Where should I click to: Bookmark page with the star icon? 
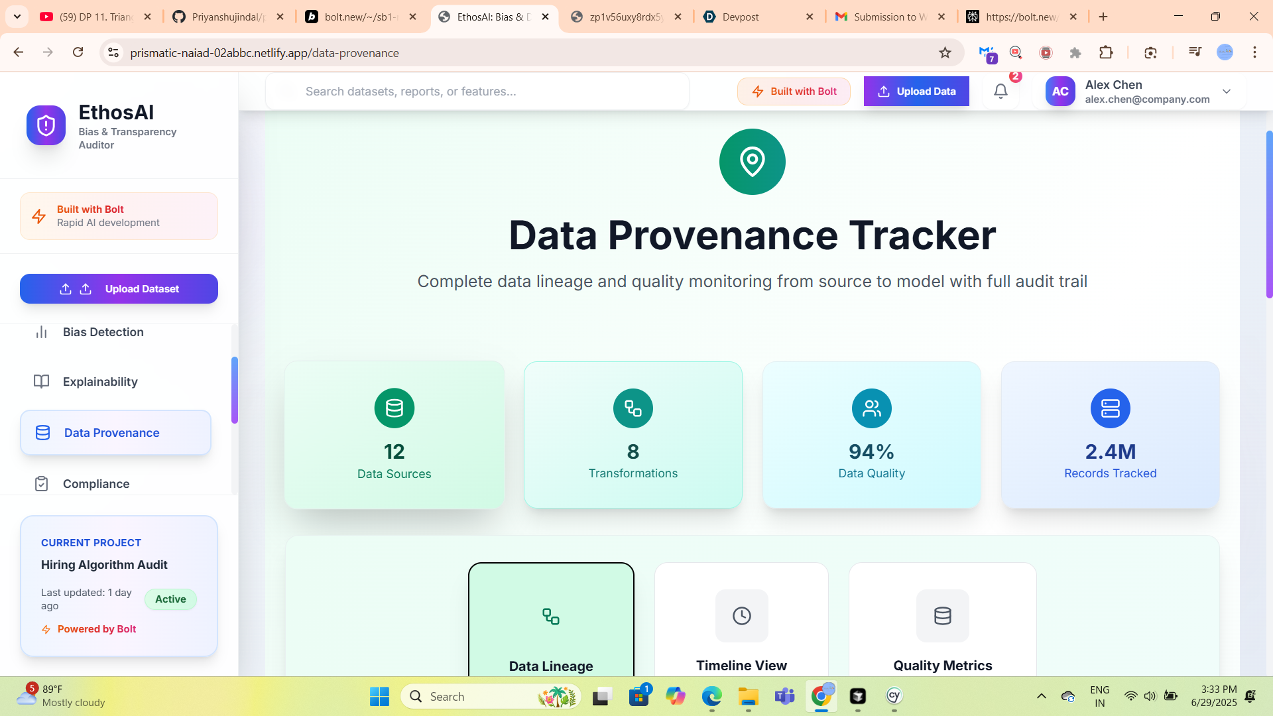pyautogui.click(x=945, y=53)
